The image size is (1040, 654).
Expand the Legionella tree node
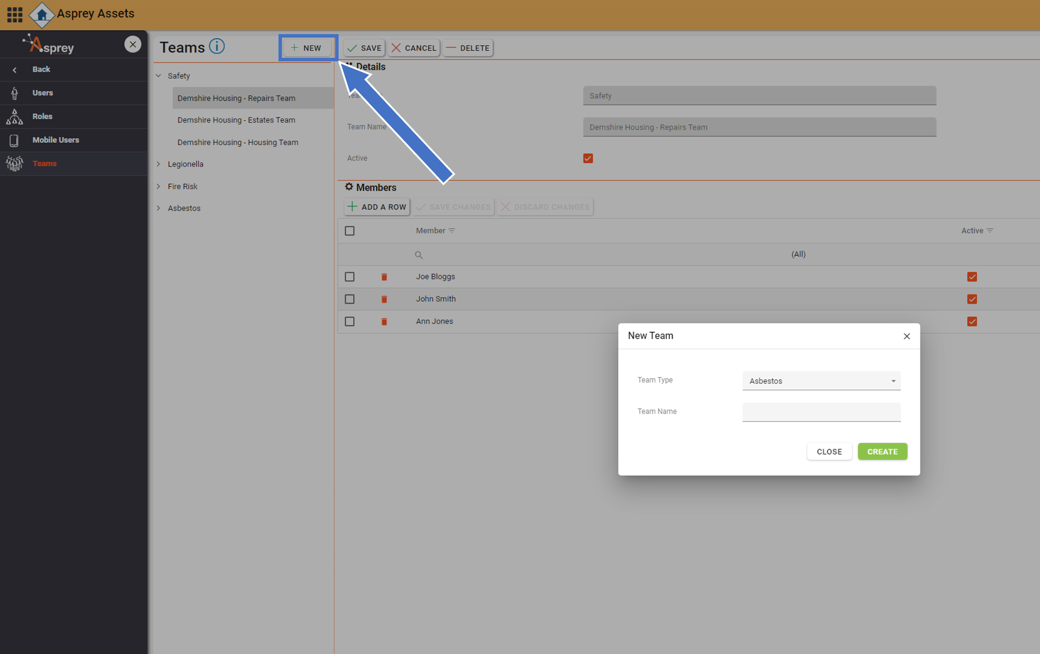coord(159,164)
